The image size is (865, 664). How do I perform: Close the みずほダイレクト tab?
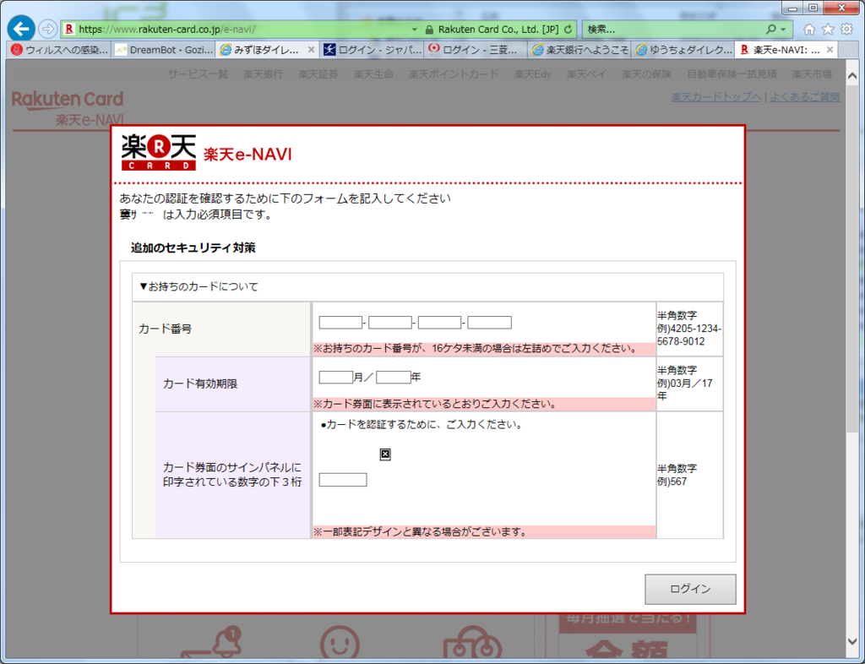pyautogui.click(x=311, y=50)
